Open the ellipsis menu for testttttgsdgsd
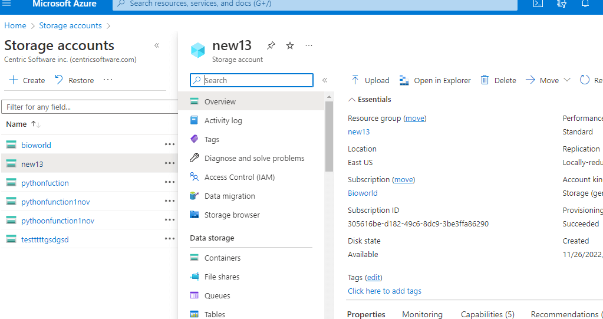This screenshot has width=603, height=319. [170, 239]
